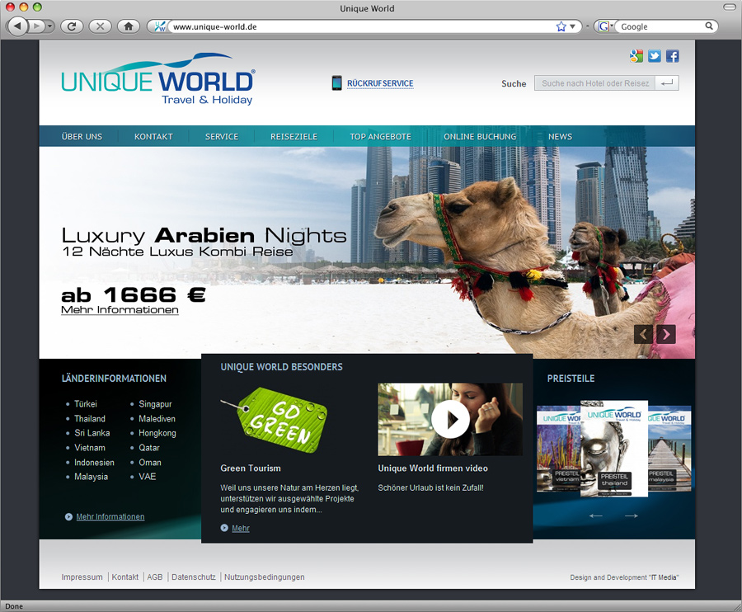Show the next hero slide
This screenshot has width=742, height=612.
(666, 335)
